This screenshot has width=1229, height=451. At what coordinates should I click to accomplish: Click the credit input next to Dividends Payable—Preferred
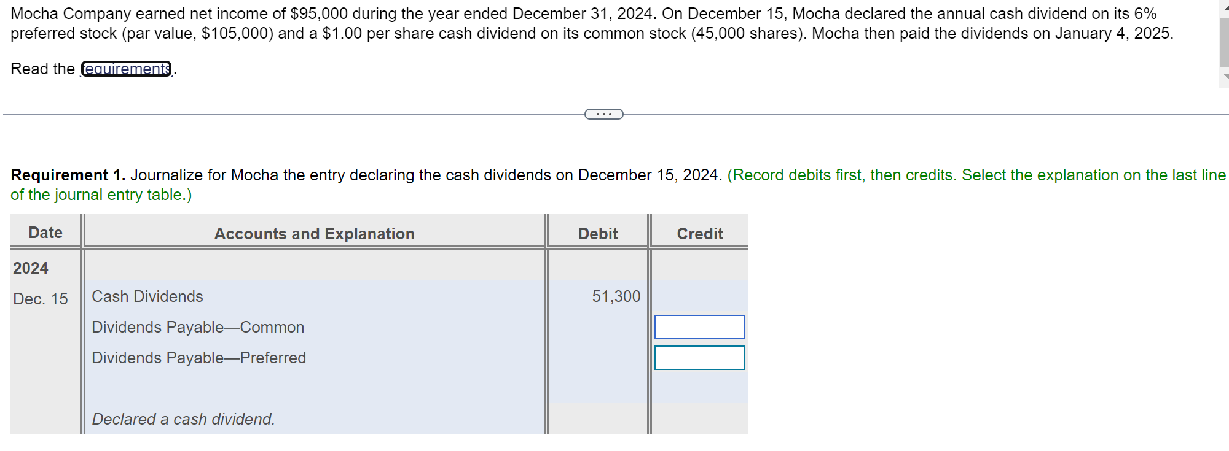click(699, 358)
